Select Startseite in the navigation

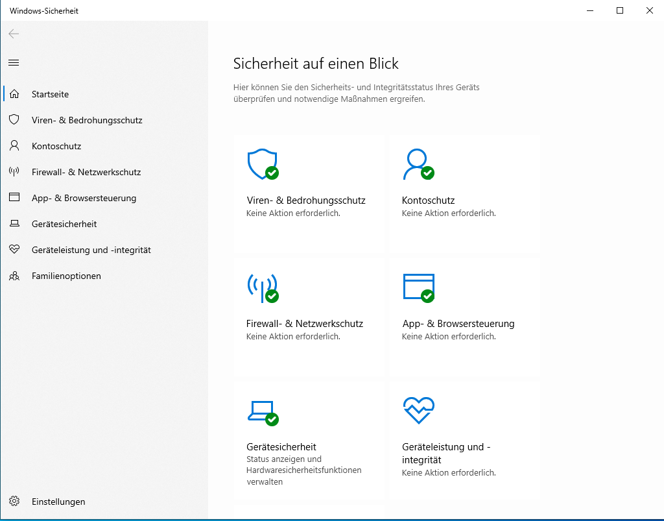pyautogui.click(x=50, y=94)
